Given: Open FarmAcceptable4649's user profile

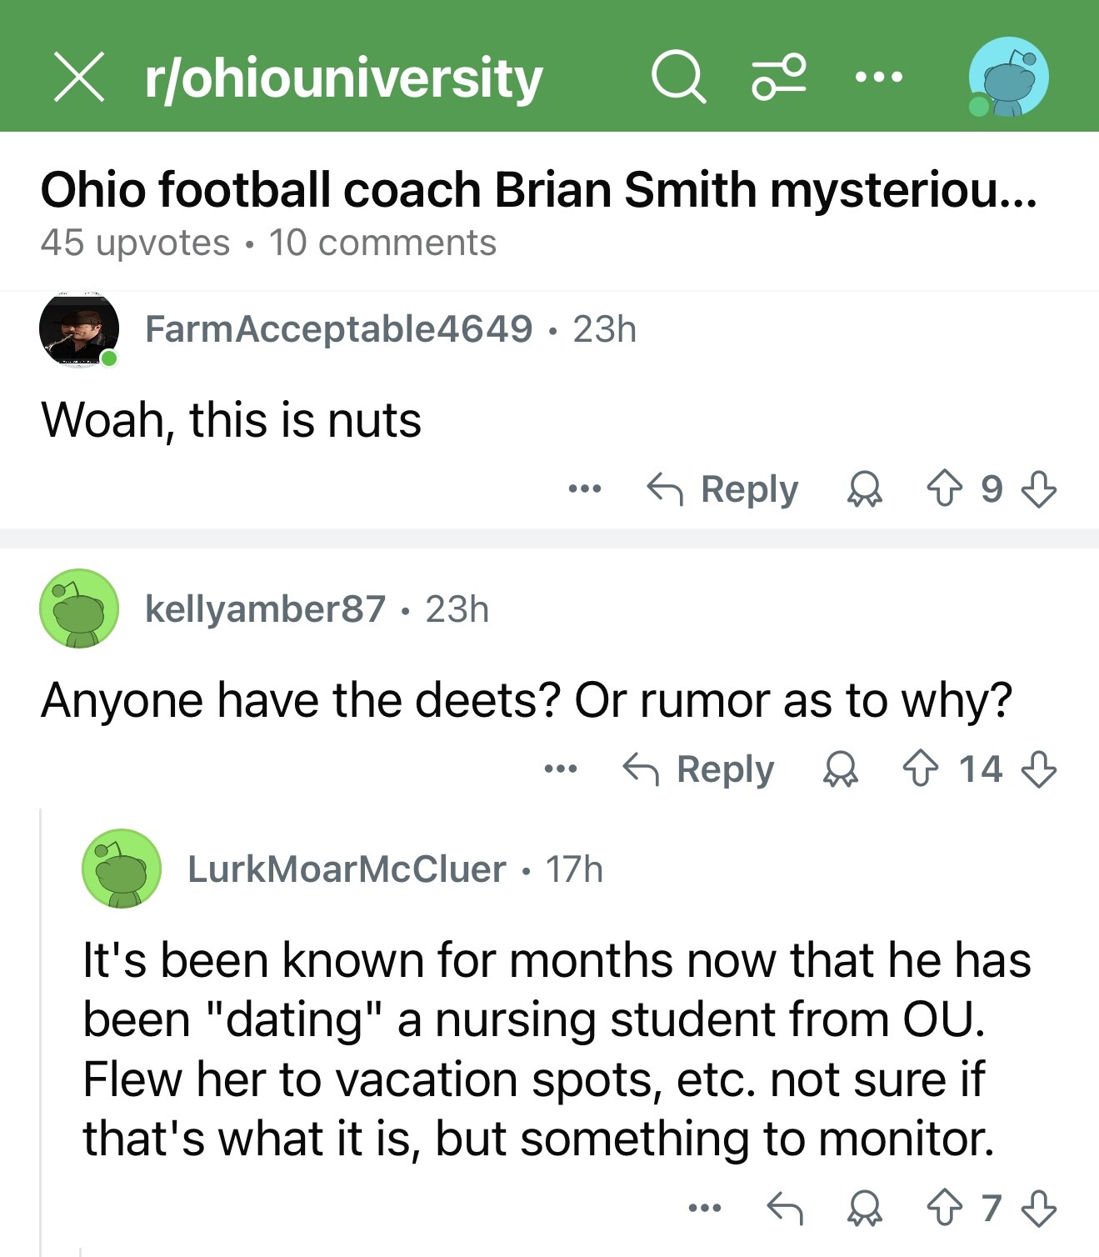Looking at the screenshot, I should click(x=338, y=328).
